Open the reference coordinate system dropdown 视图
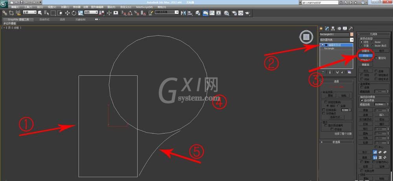The height and width of the screenshot is (181, 393). 91,12
